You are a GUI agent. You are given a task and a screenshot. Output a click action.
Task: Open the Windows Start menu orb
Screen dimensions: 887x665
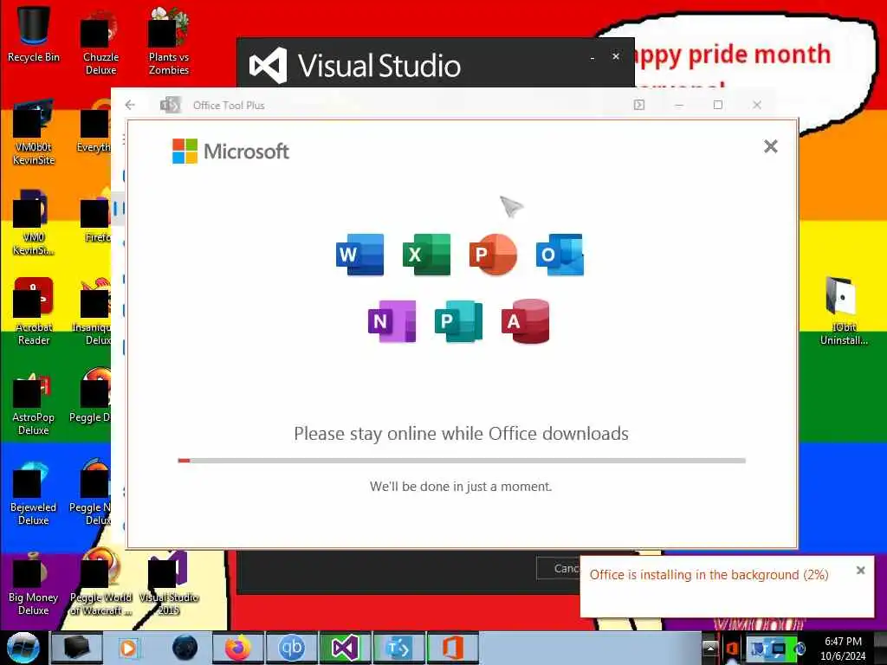pyautogui.click(x=23, y=648)
